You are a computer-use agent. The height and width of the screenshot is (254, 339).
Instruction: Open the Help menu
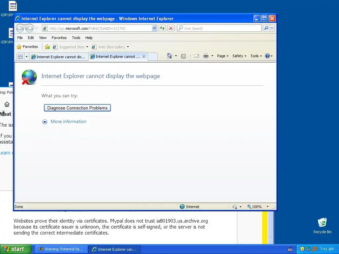pyautogui.click(x=89, y=38)
